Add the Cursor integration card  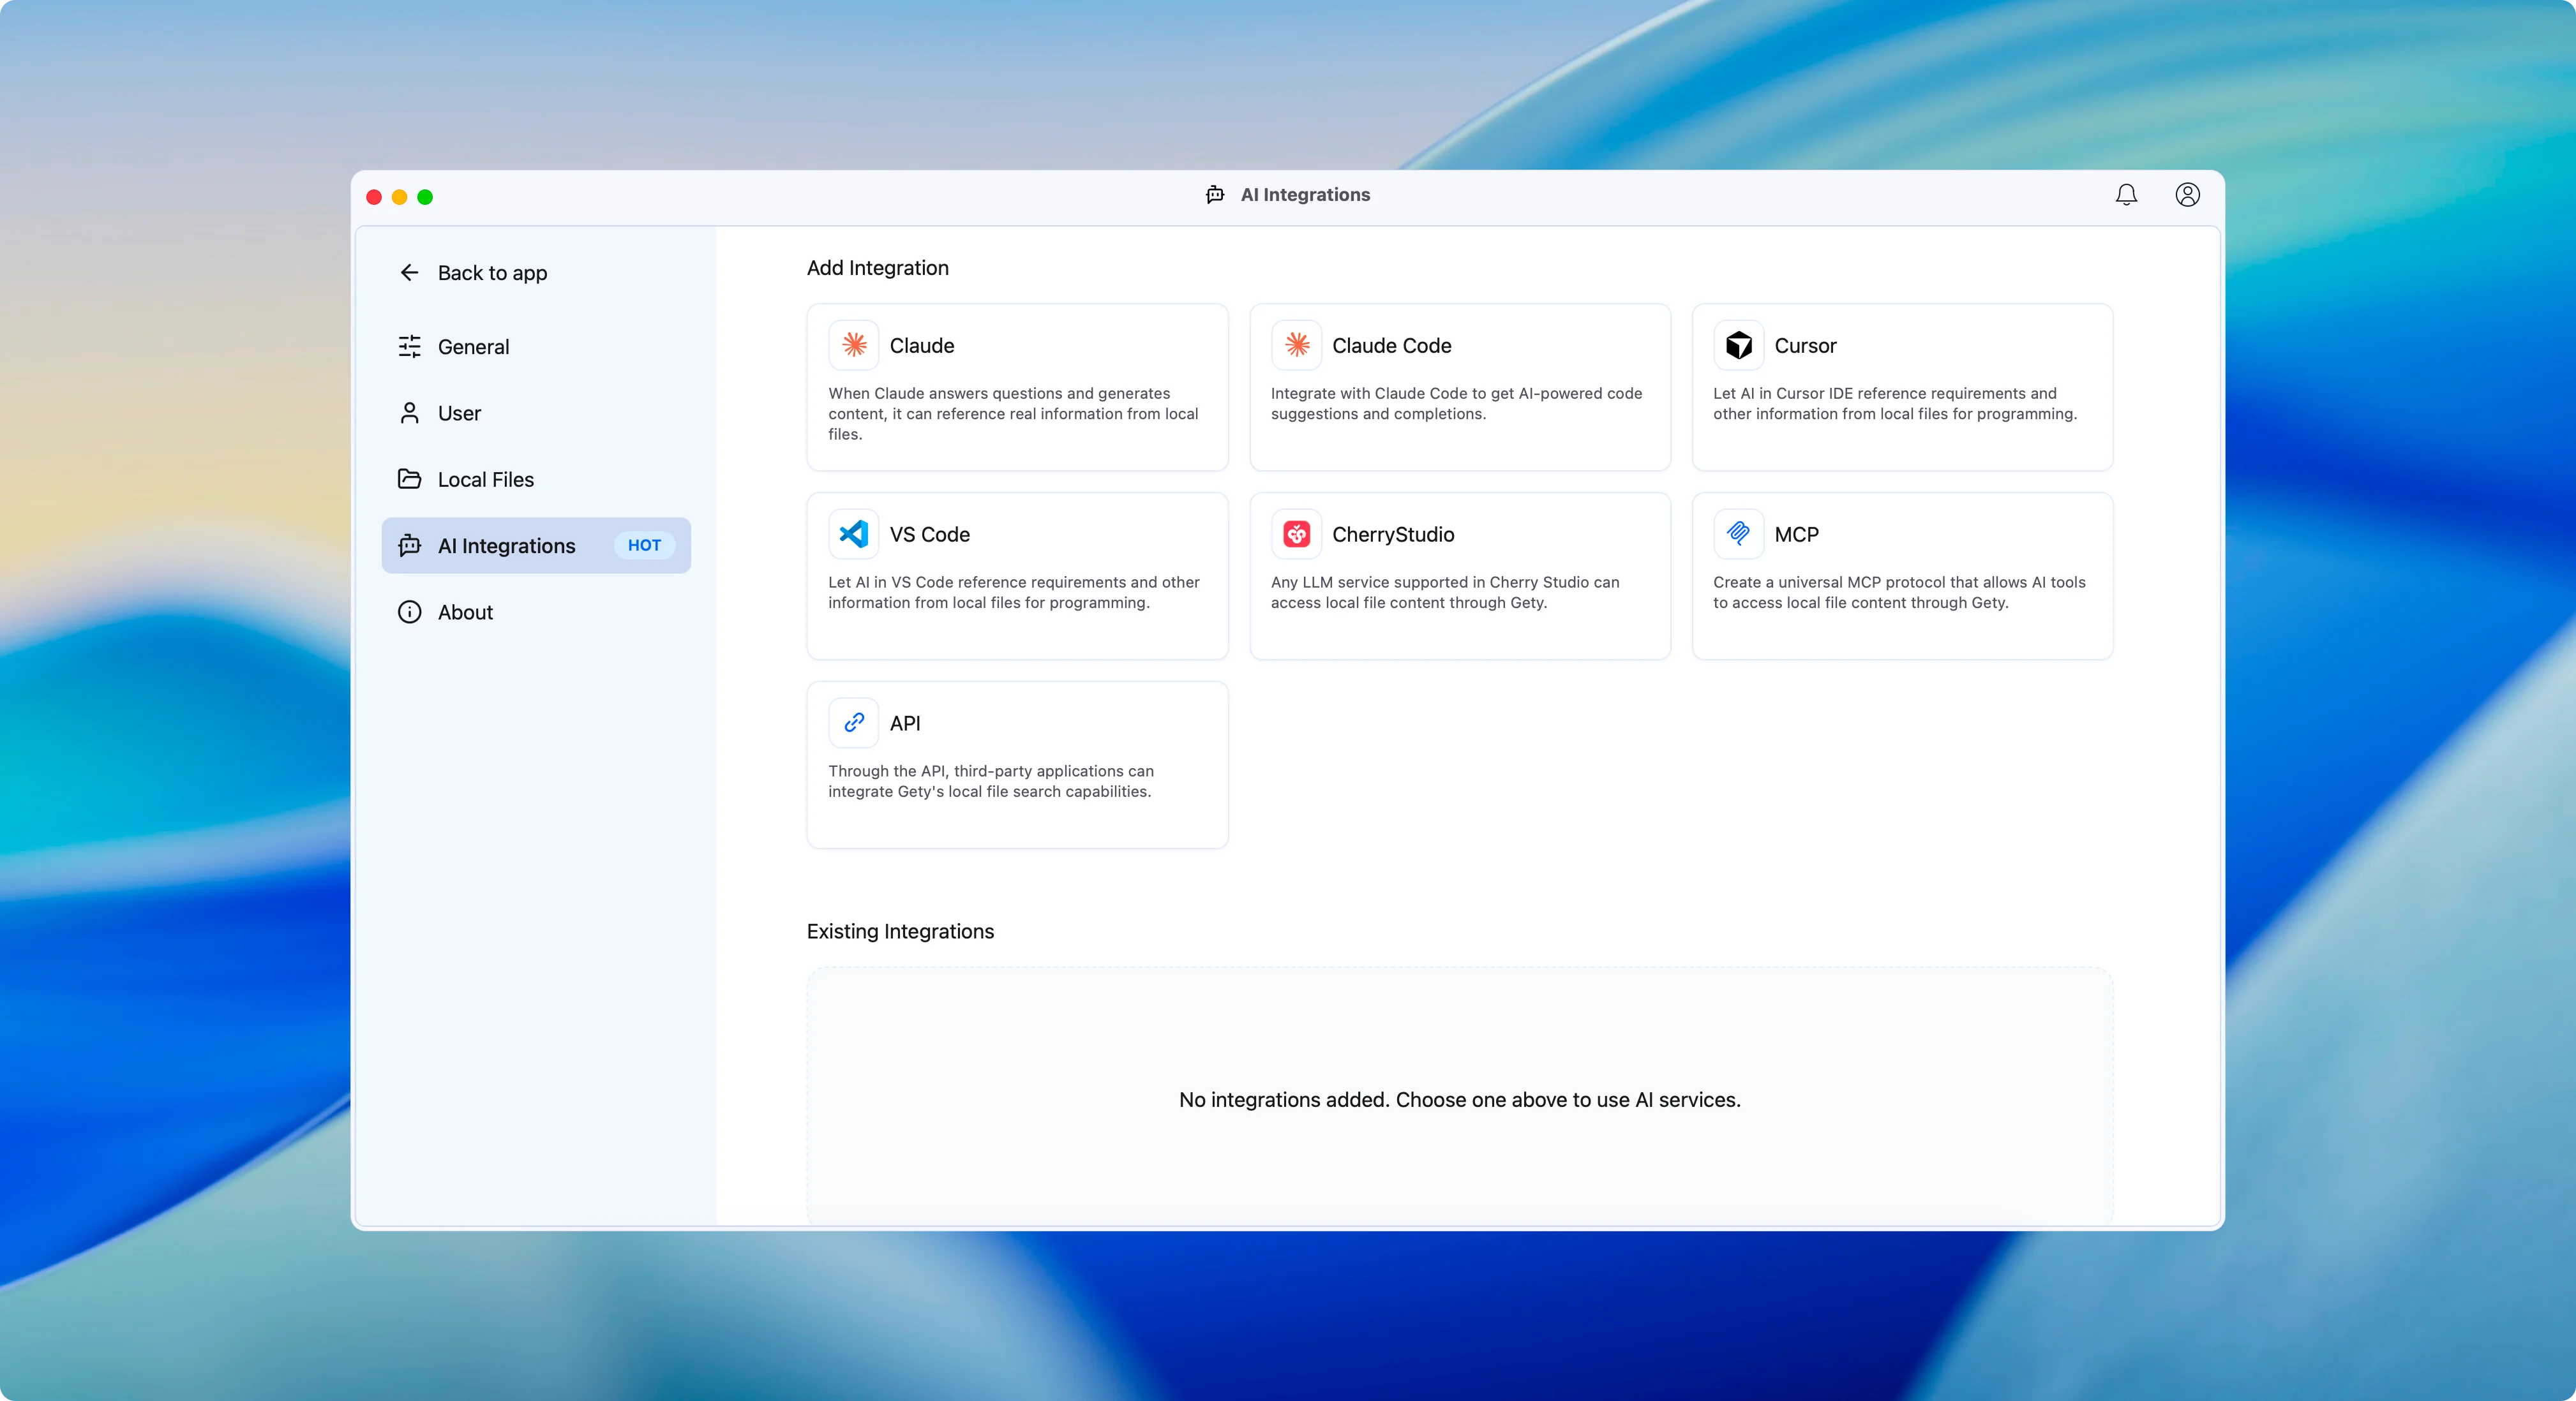point(1901,388)
